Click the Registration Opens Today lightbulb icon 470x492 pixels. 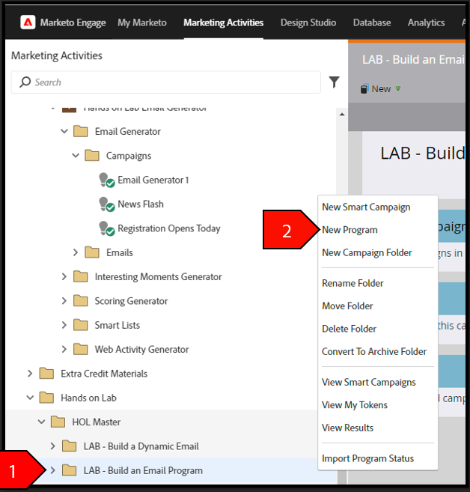(106, 228)
